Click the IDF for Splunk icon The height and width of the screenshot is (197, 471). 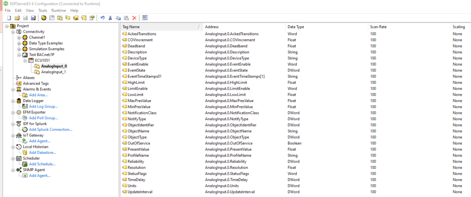click(18, 124)
